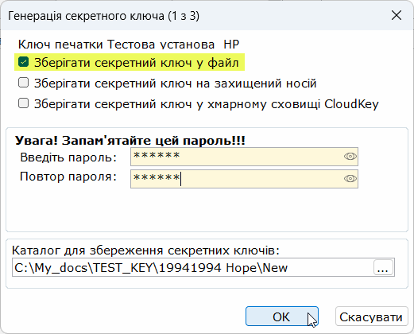Tick the CloudKey cloud storage checkbox
This screenshot has height=334, width=414.
pos(23,103)
